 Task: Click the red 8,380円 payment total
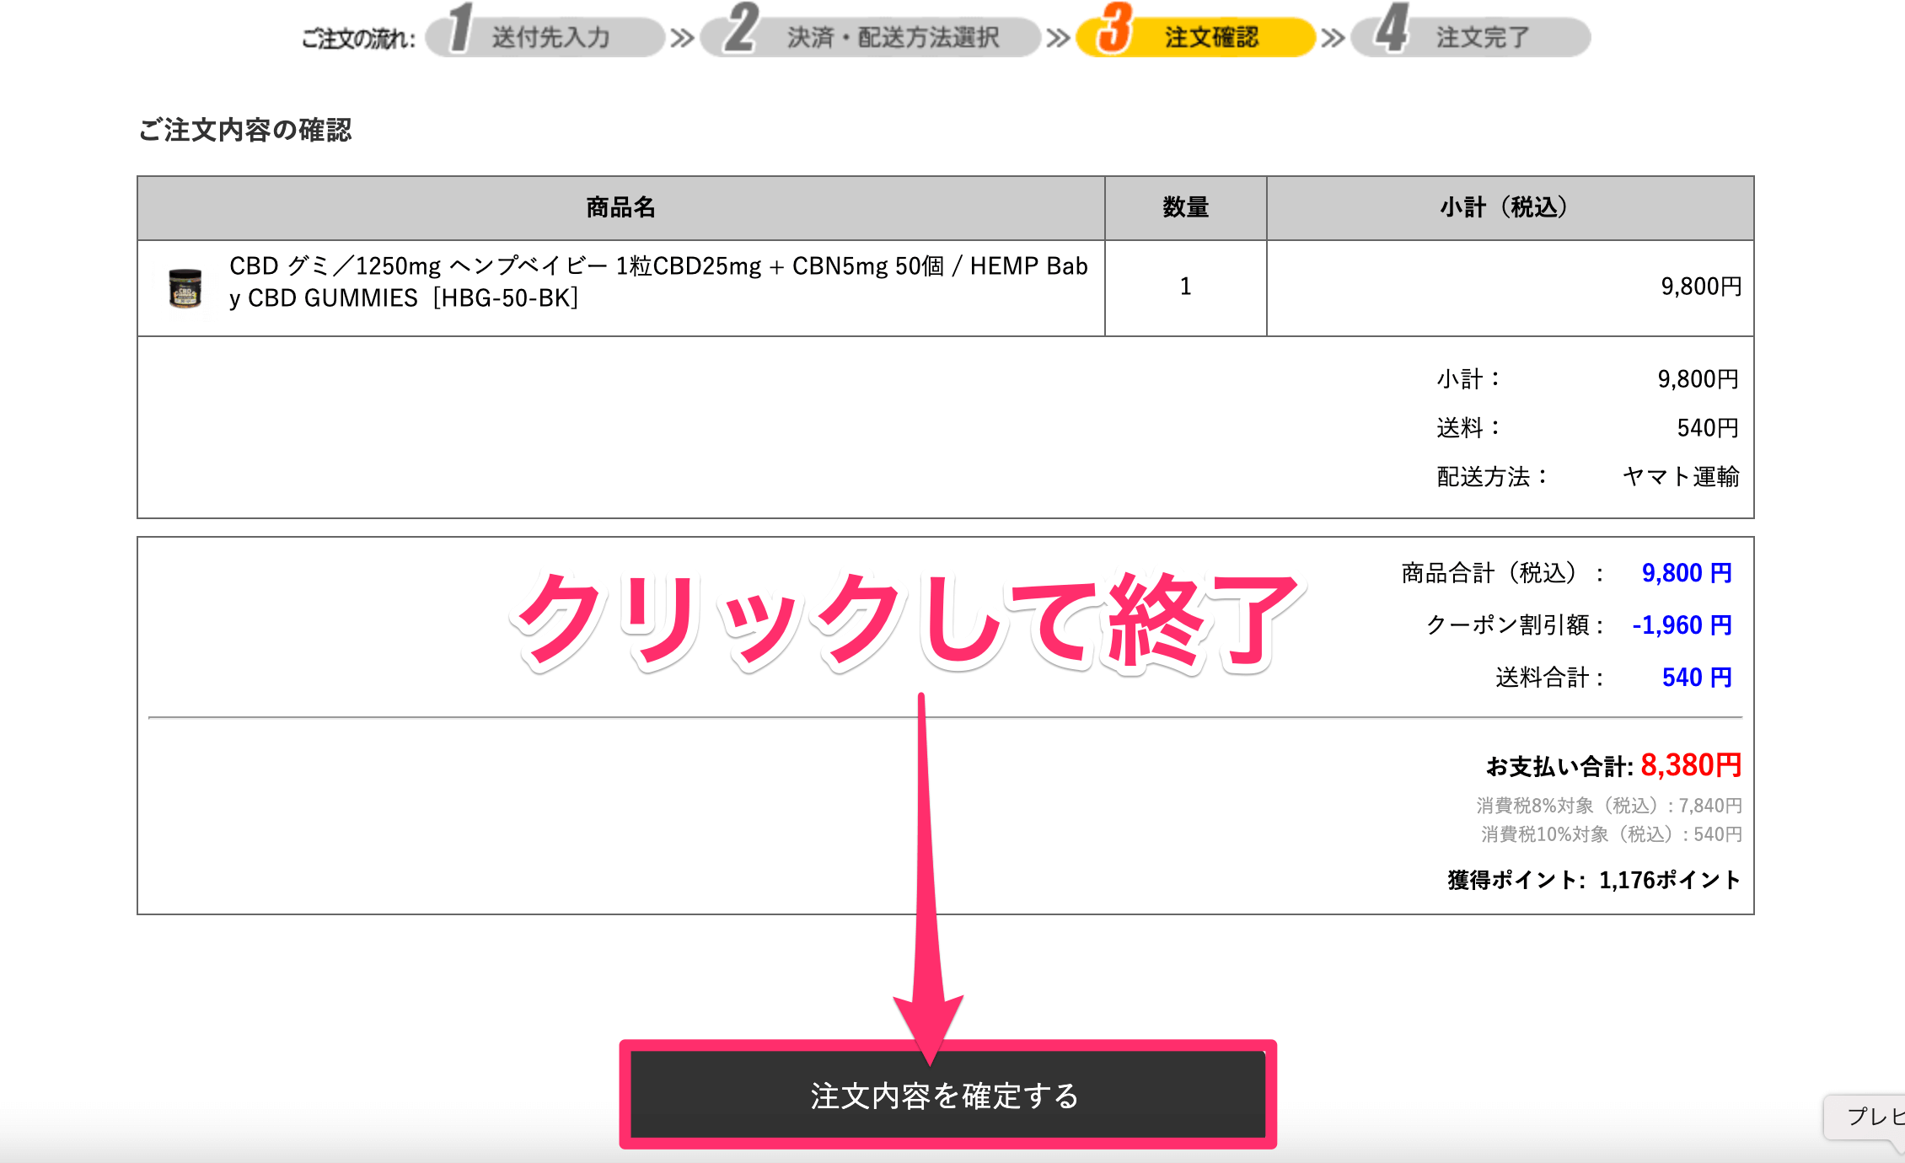point(1687,765)
